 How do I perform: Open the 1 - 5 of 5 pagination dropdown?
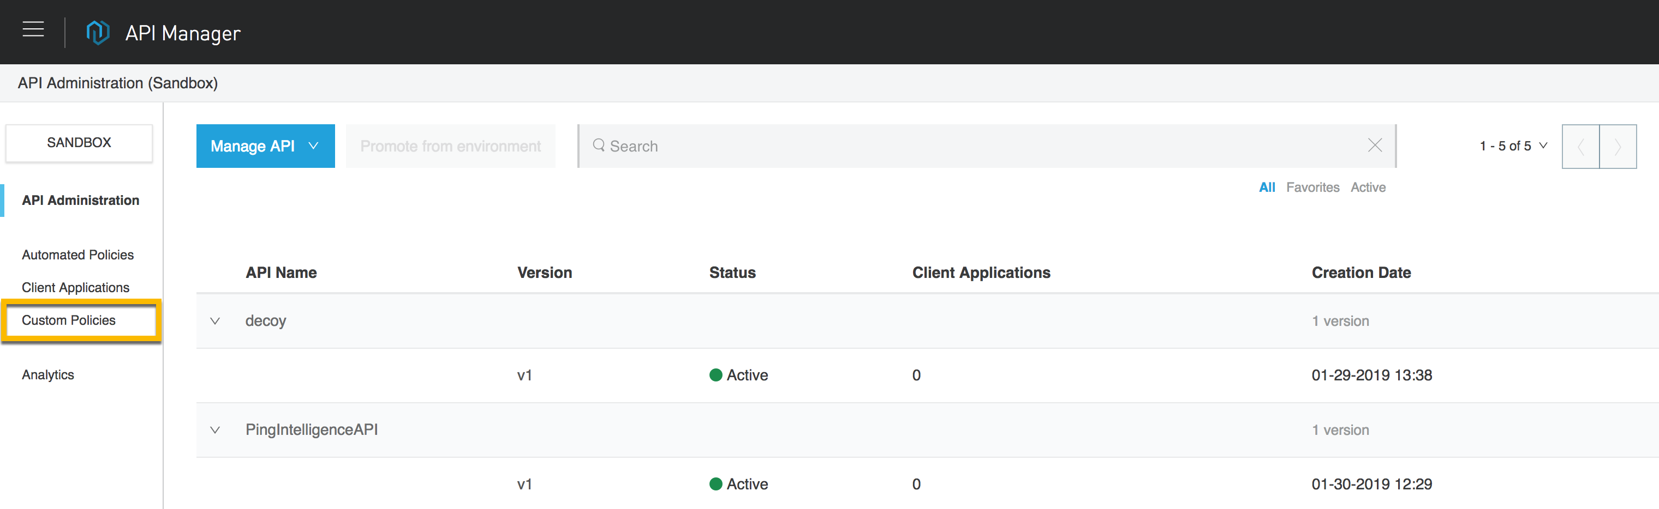tap(1513, 146)
